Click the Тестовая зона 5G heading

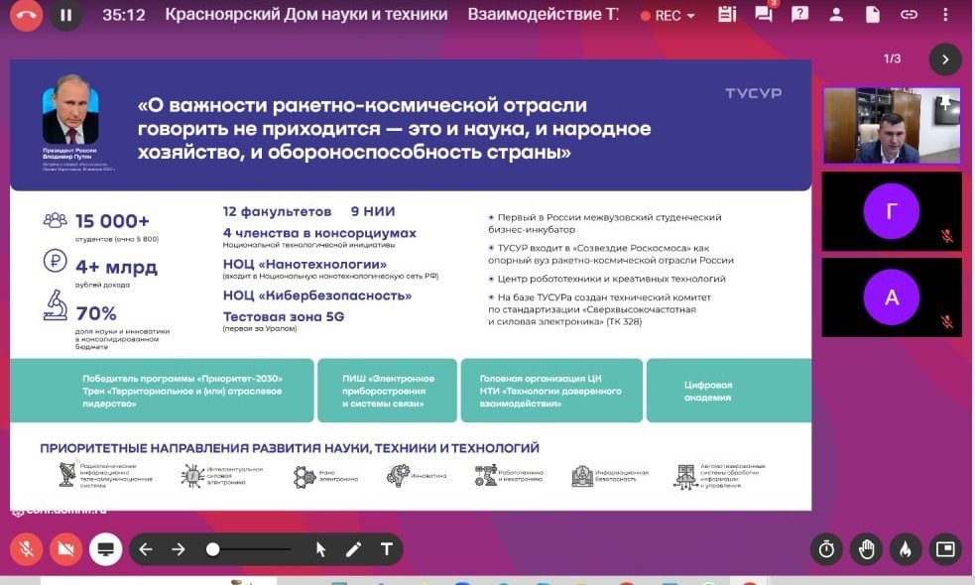click(284, 316)
